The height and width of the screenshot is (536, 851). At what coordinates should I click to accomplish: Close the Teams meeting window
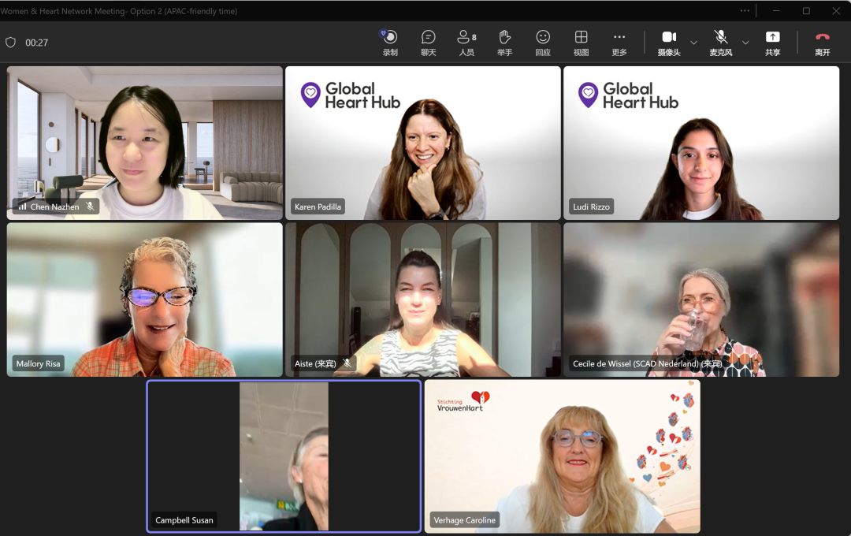[836, 10]
